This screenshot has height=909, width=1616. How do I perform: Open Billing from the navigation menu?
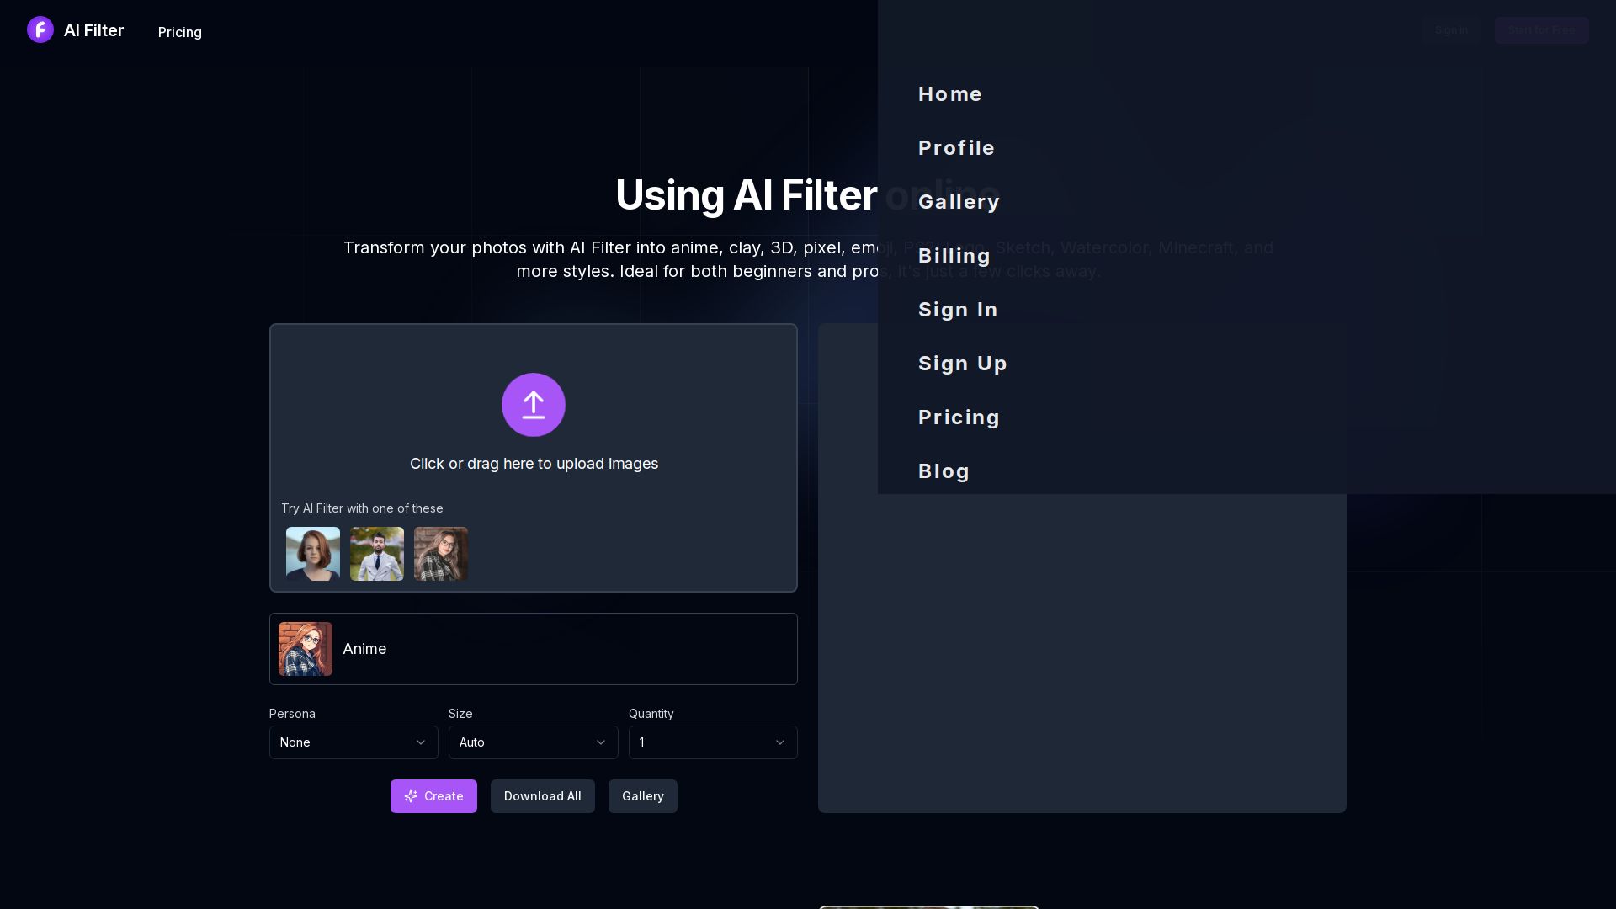(954, 255)
